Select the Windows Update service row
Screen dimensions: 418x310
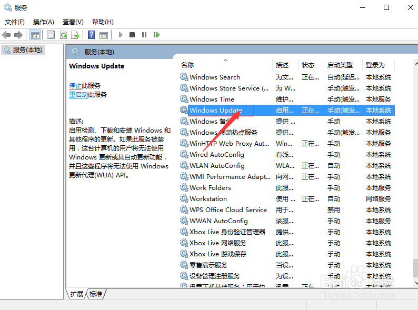[x=287, y=111]
